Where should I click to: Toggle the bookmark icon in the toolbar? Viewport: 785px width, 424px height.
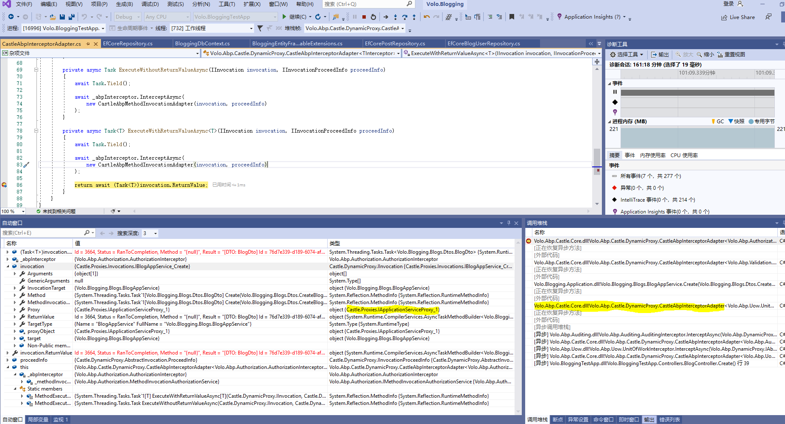pos(512,17)
